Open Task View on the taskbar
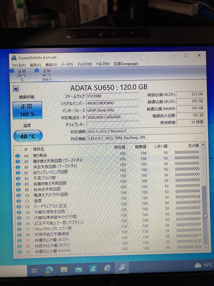This screenshot has height=286, width=214. pos(34,270)
